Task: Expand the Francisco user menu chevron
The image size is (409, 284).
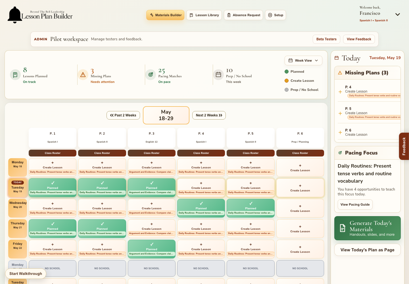Action: (398, 14)
